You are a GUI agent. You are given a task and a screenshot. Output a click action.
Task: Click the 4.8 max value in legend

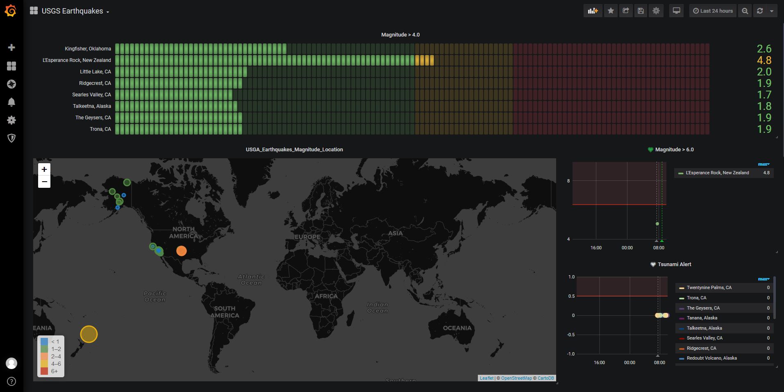[x=766, y=173]
